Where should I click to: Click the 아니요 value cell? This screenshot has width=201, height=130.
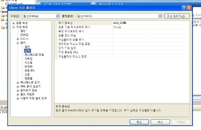151,27
